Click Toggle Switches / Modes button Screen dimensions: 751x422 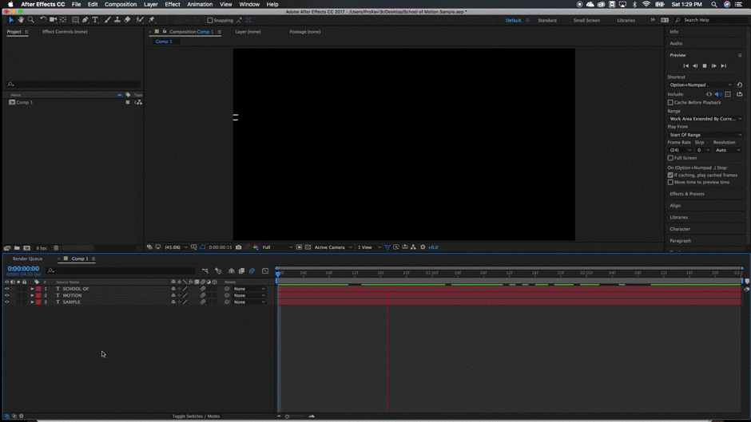coord(196,416)
